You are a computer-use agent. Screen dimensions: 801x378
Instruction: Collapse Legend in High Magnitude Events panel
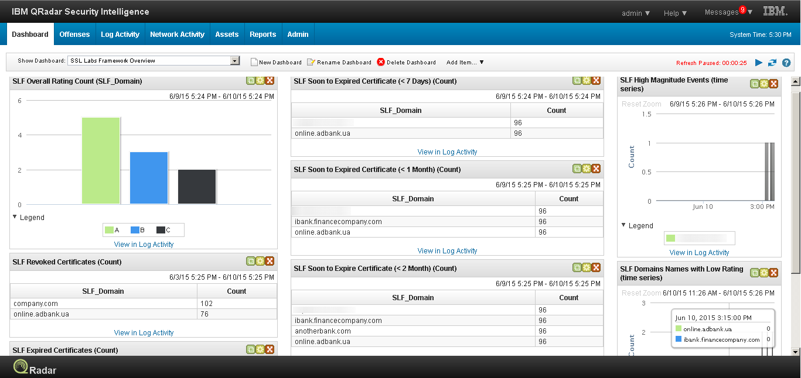(623, 225)
